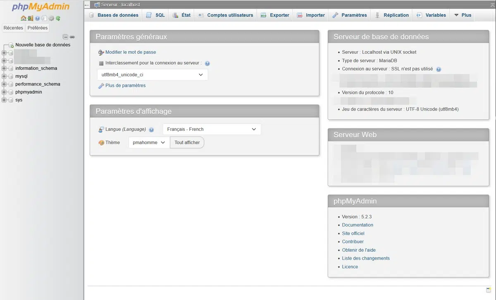Open the utf8mb4_unicode_ci collation dropdown

(152, 75)
